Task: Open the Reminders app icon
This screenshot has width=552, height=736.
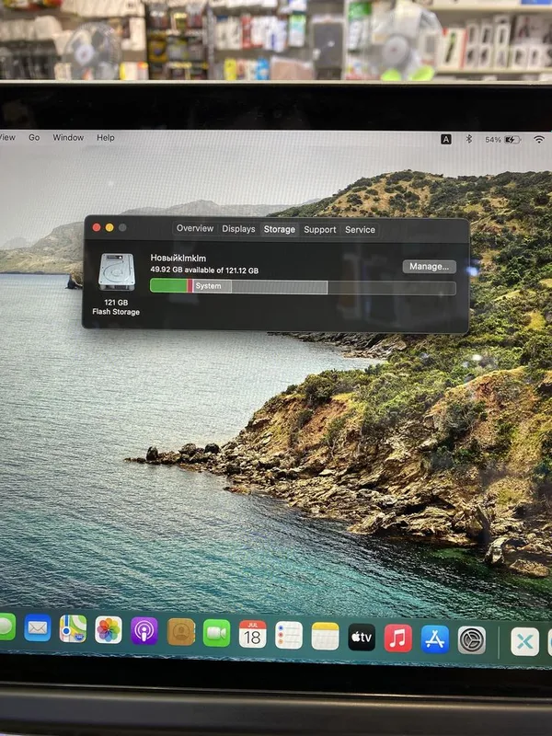Action: pos(289,635)
